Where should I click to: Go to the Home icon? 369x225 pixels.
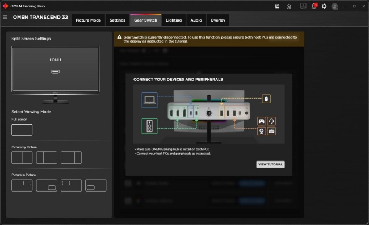[289, 6]
